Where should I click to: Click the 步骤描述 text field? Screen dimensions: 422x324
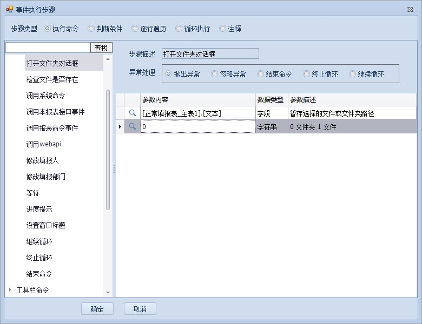210,54
